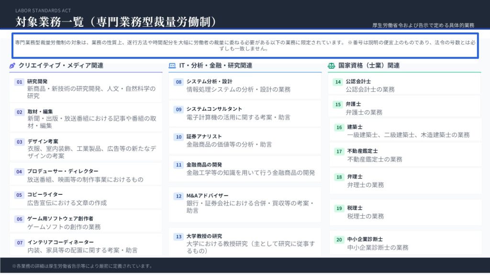Select the 08 badge next to システム分析・設計
490x275 pixels.
coord(178,82)
